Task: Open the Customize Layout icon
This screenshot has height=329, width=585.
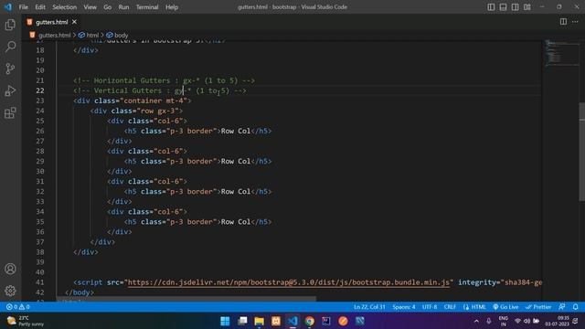Action: pos(527,7)
